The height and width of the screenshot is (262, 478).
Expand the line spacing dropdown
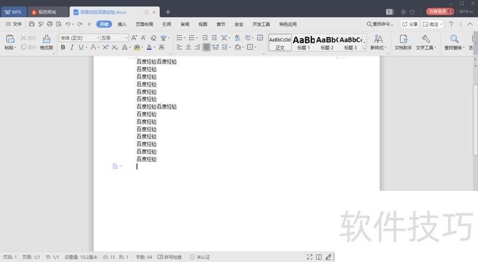230,47
